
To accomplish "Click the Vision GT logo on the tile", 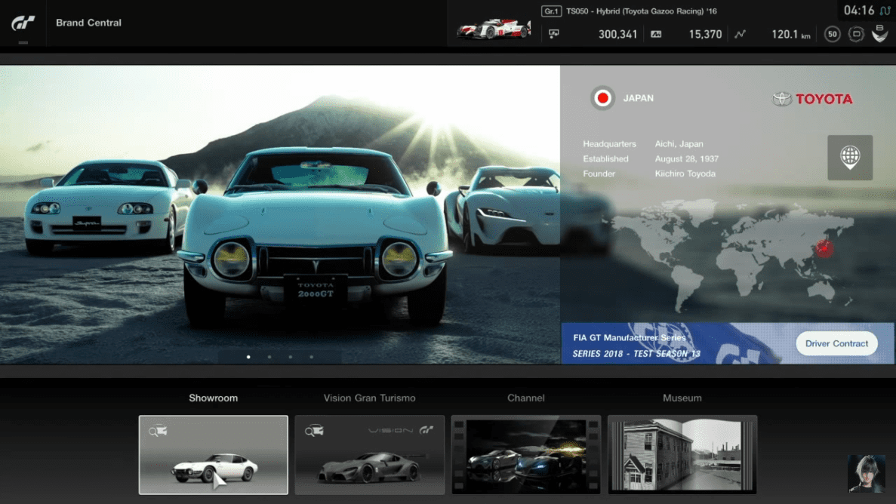I will click(401, 430).
